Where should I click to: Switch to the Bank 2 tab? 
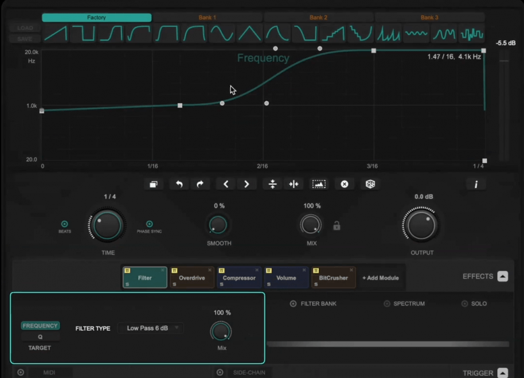pyautogui.click(x=318, y=17)
